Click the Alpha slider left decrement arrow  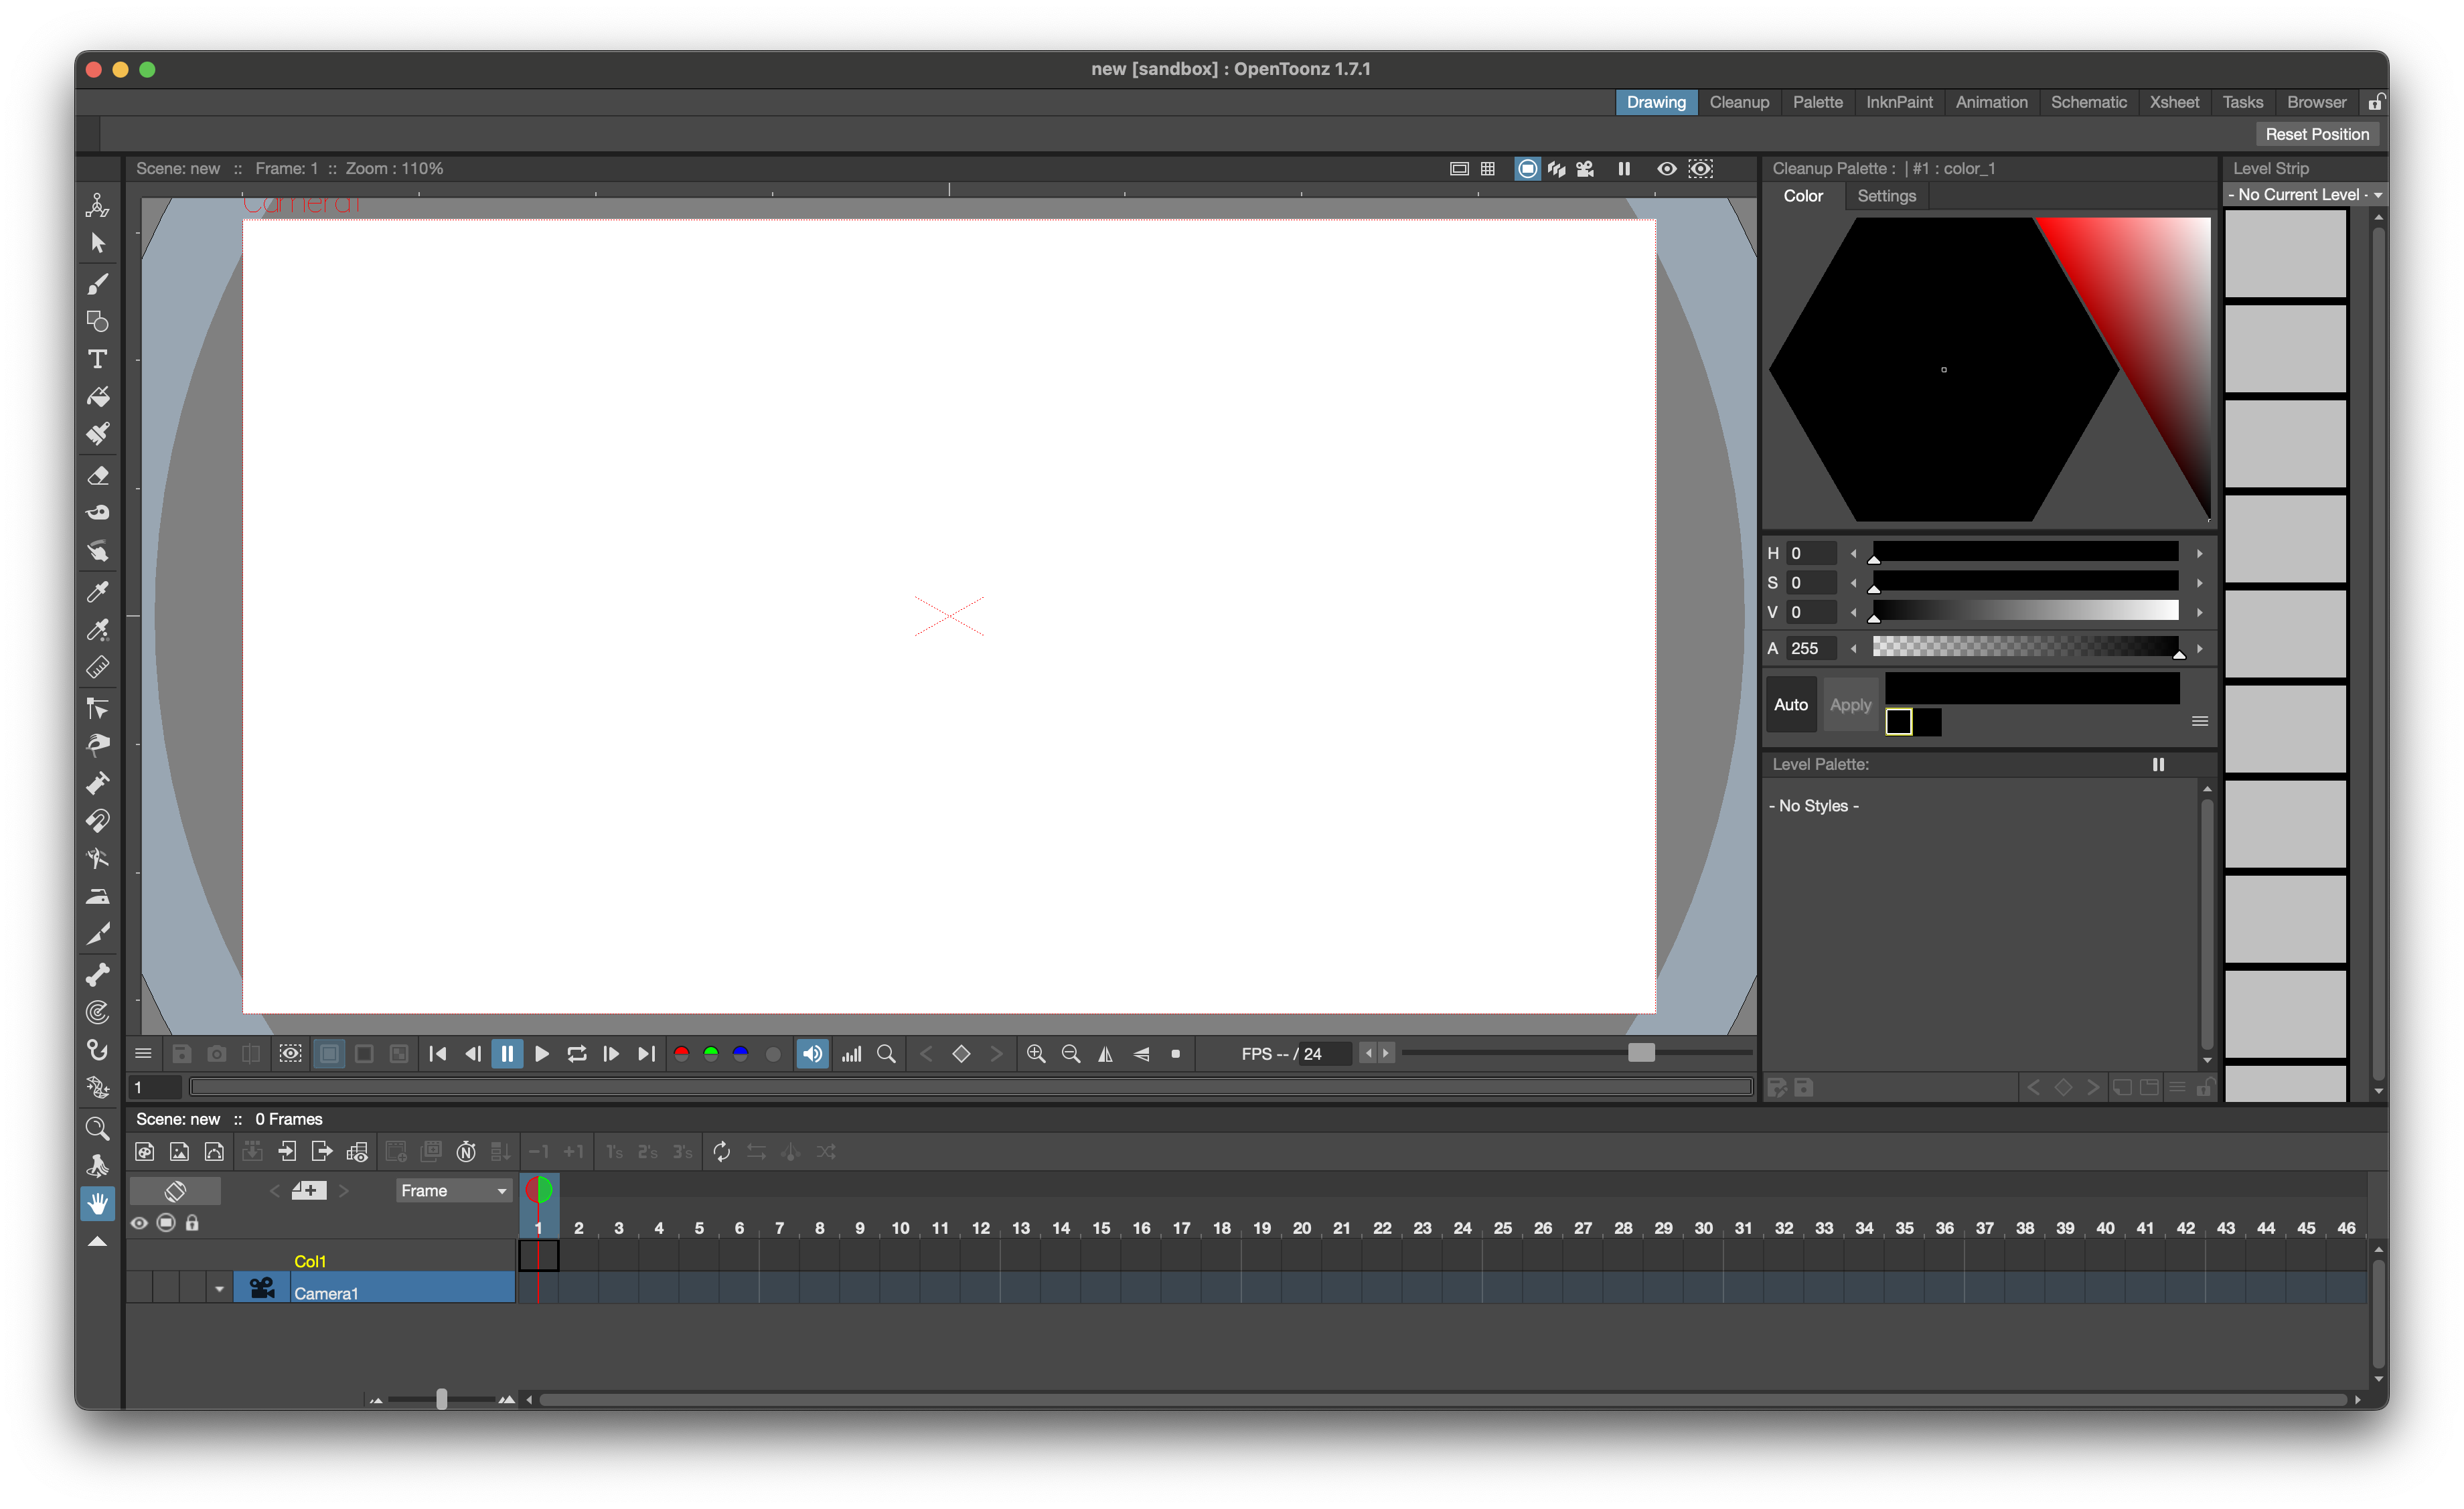[x=1853, y=648]
